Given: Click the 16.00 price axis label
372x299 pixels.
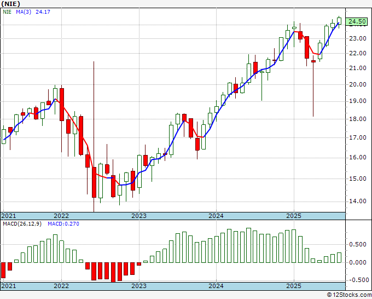Looking at the screenshot, I should point(358,158).
